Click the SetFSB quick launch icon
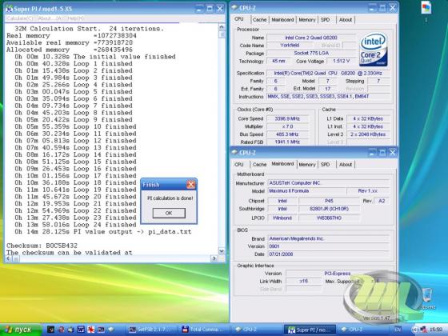Image resolution: width=448 pixels, height=336 pixels. click(101, 330)
